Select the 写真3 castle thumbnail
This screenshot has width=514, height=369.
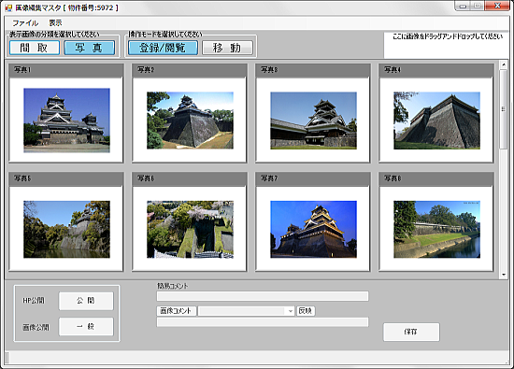pos(313,121)
